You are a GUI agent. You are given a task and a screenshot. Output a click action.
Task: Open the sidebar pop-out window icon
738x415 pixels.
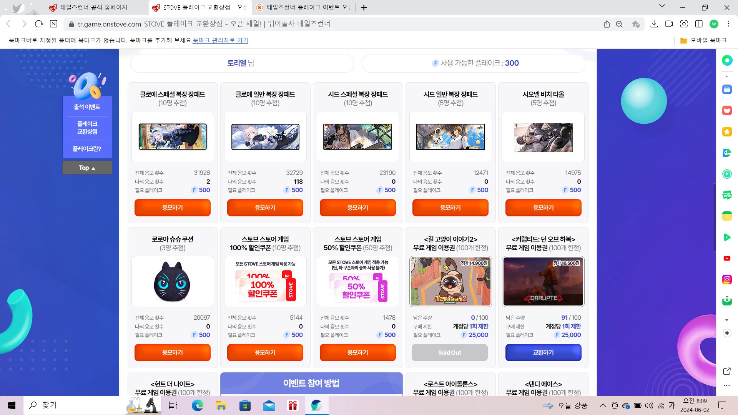click(727, 371)
